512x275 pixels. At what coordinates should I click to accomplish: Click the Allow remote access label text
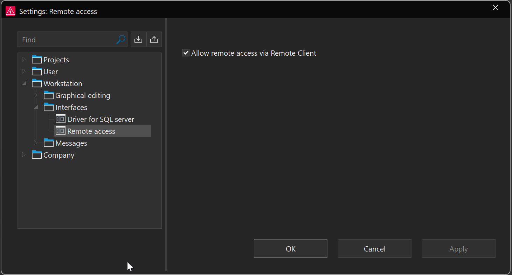click(x=254, y=53)
